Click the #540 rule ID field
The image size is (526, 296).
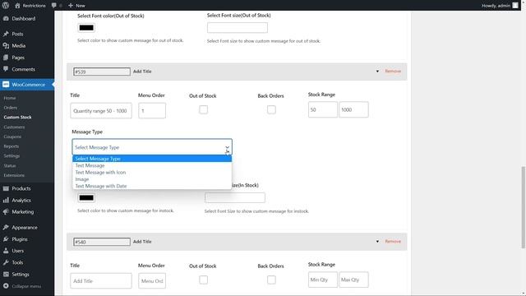[102, 242]
